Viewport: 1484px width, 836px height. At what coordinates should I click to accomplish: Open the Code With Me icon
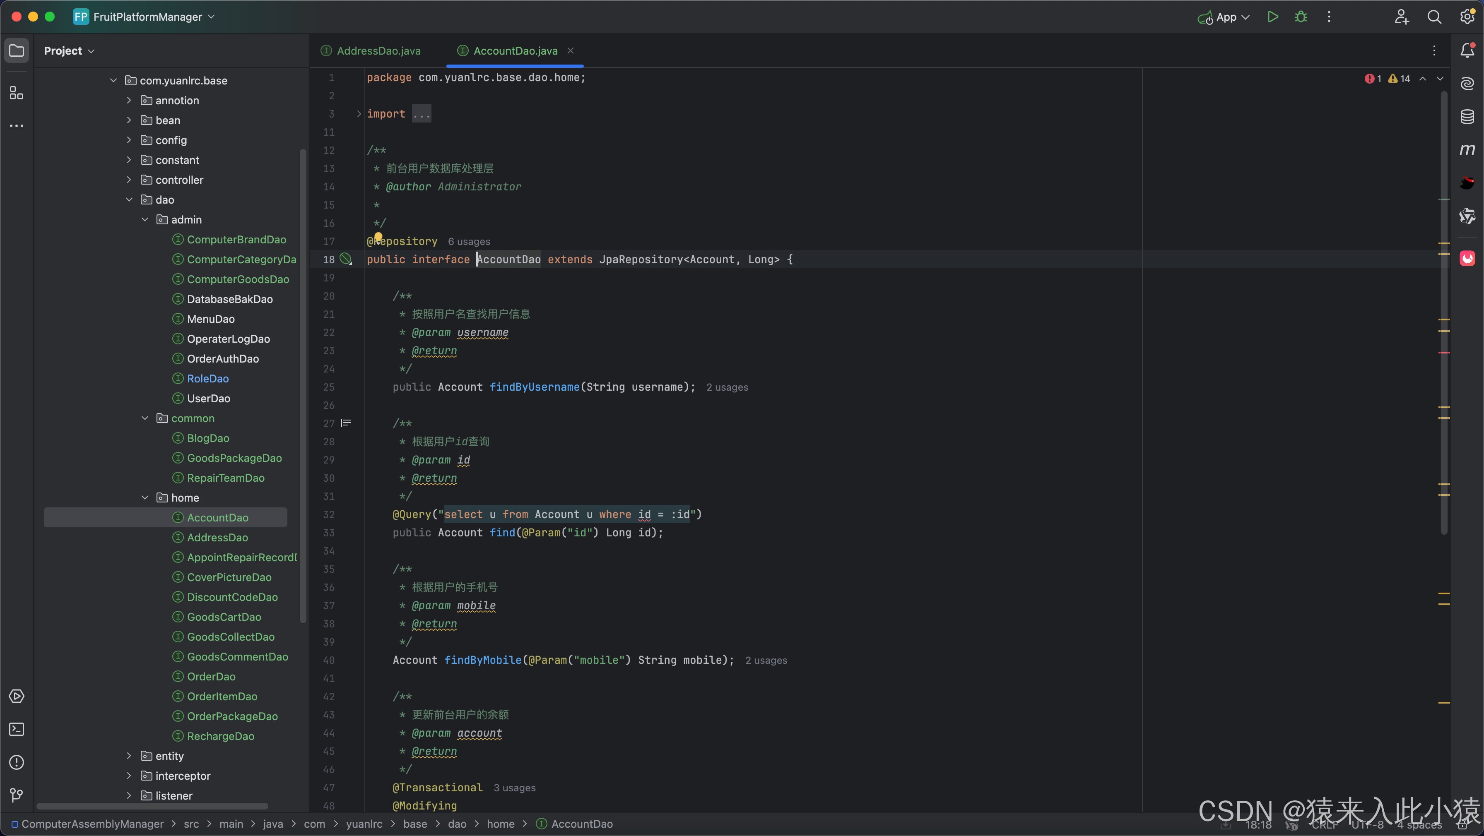(1402, 17)
